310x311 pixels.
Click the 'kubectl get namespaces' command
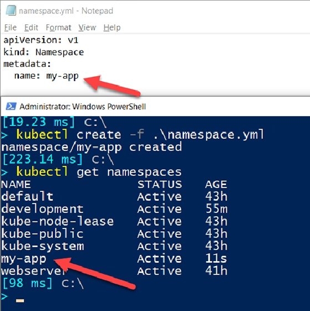pyautogui.click(x=99, y=172)
